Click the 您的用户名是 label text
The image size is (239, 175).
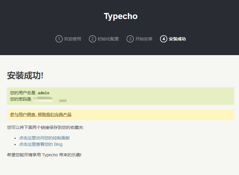click(23, 93)
